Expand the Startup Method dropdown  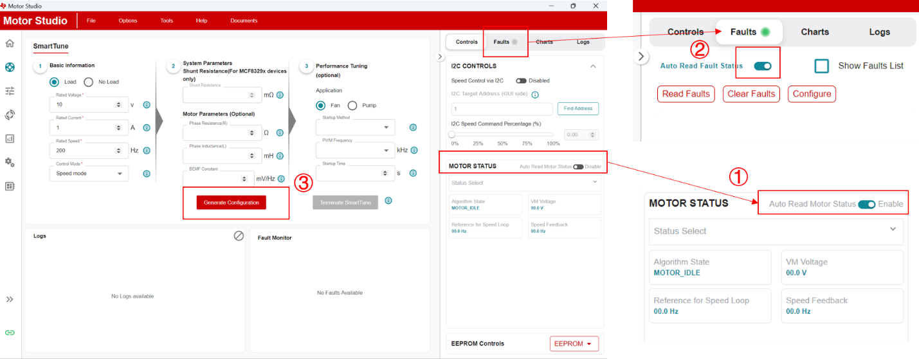pyautogui.click(x=355, y=127)
